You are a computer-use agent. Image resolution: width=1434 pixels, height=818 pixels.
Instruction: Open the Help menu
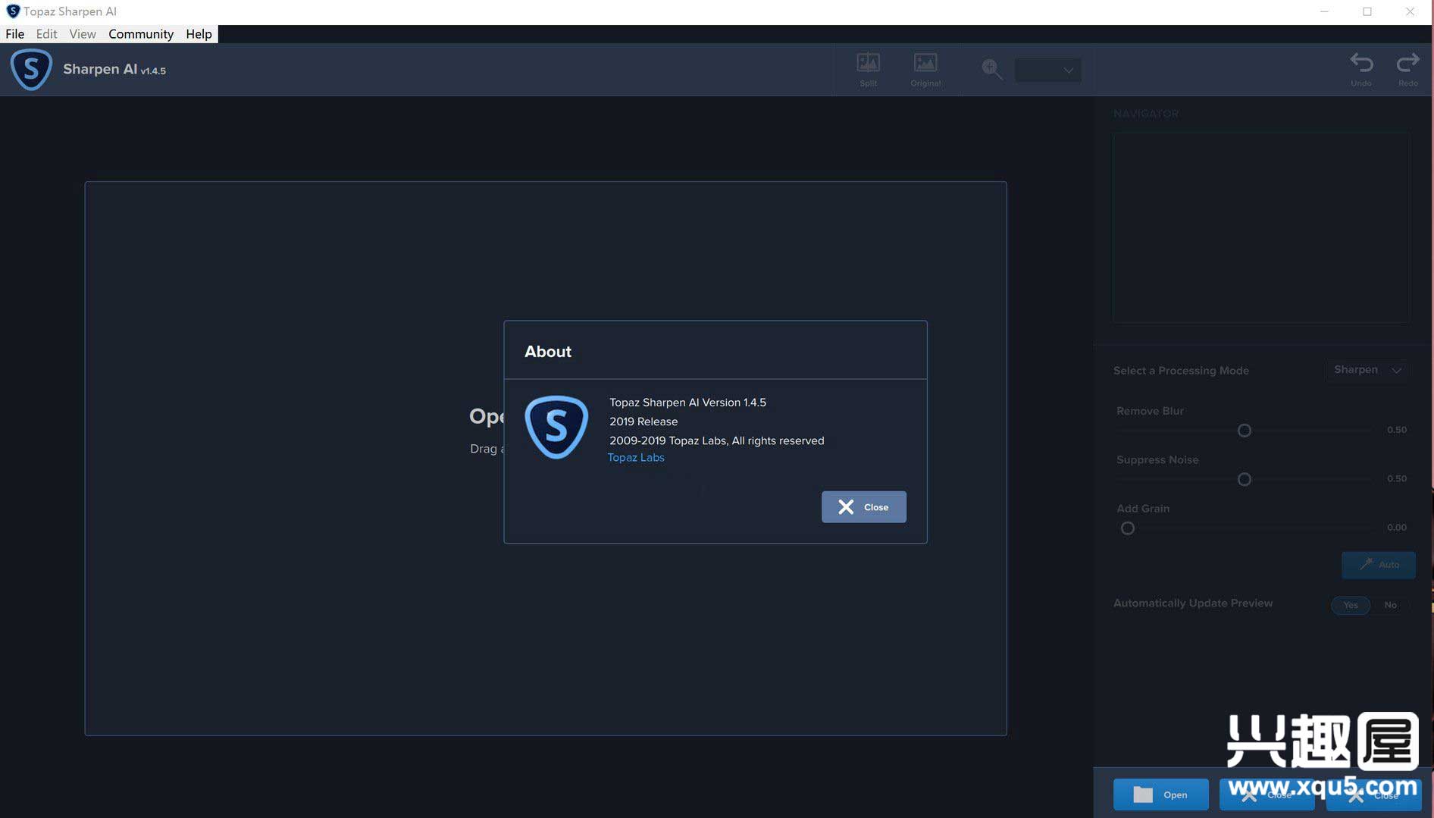199,33
